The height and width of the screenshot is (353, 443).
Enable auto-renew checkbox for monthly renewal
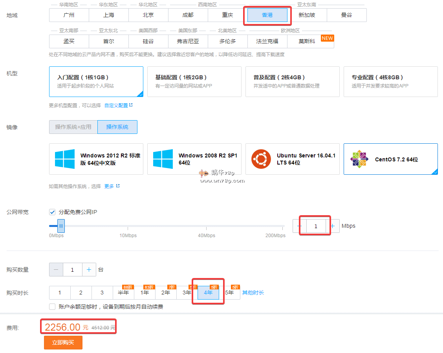[52, 307]
